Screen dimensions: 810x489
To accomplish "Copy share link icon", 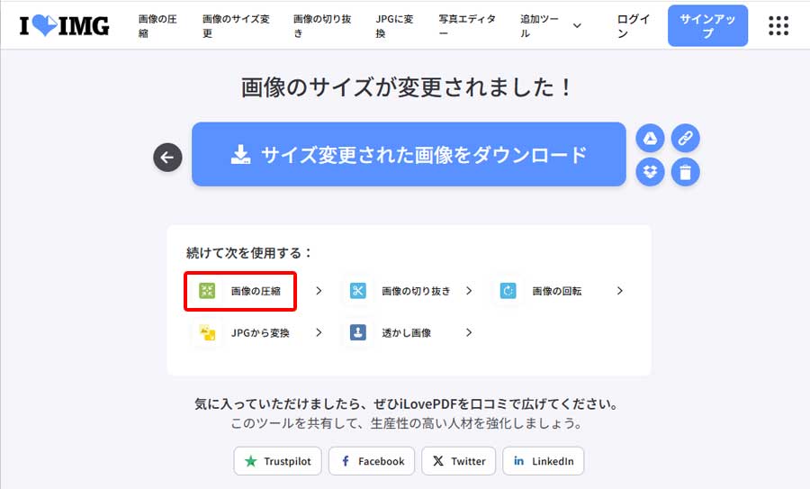I will (686, 138).
